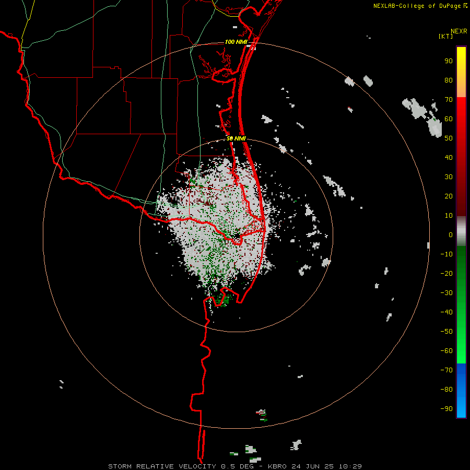Click the gray zero-velocity segment of color bar
This screenshot has width=470, height=470.
coord(461,231)
